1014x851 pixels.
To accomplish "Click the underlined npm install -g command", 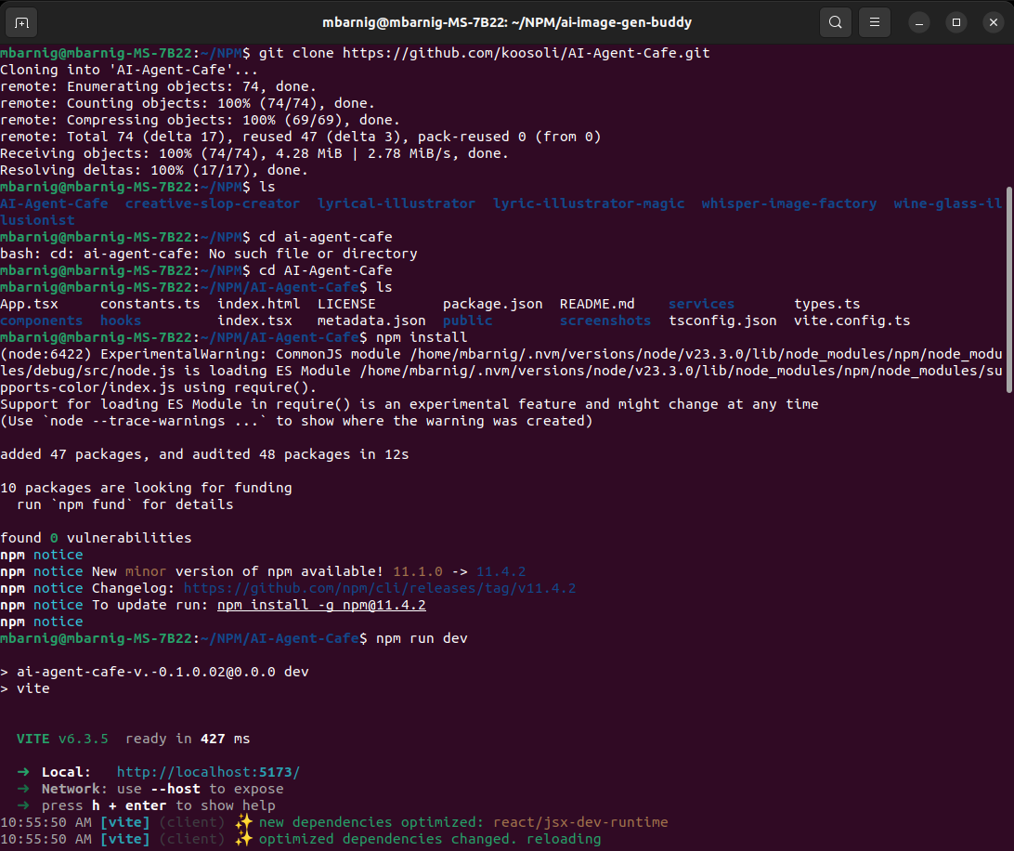I will [x=321, y=605].
